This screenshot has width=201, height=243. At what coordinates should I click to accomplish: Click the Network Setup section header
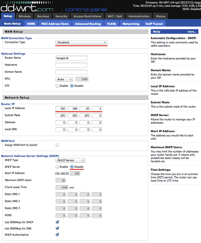pos(75,98)
